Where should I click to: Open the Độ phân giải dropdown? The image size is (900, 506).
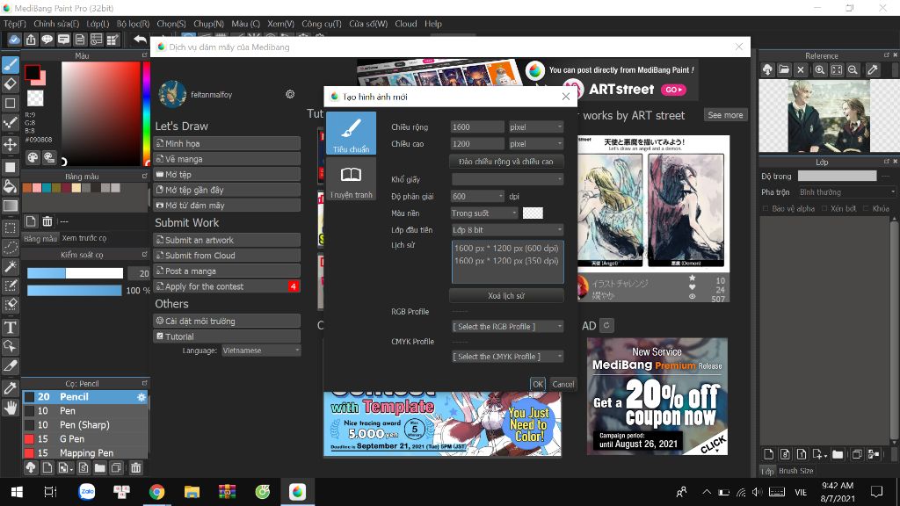tap(477, 196)
